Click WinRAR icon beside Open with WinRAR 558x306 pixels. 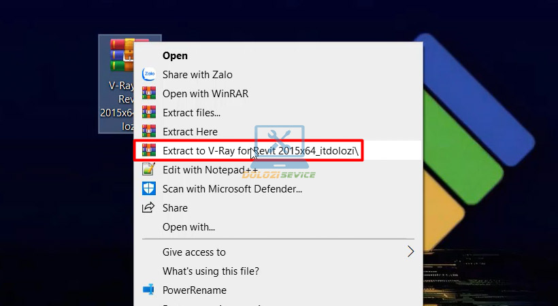click(x=149, y=93)
